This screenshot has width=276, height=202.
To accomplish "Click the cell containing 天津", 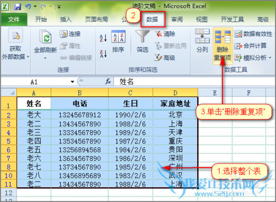I will pyautogui.click(x=176, y=132).
